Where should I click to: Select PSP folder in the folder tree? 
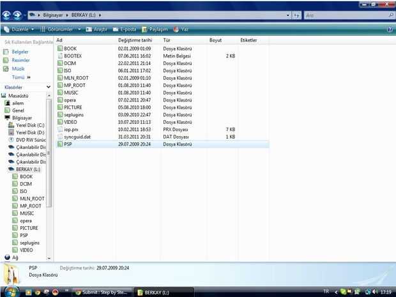click(x=24, y=236)
